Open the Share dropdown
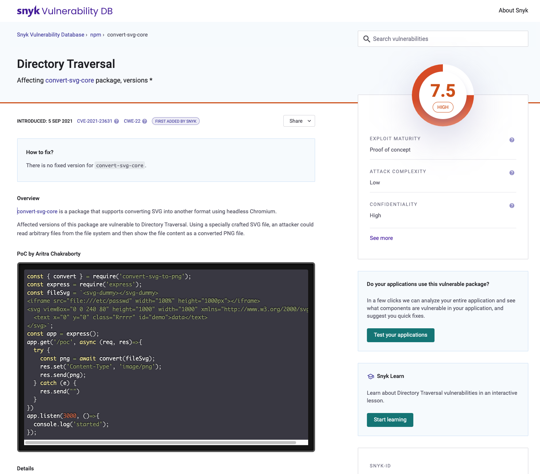540x474 pixels. point(299,121)
